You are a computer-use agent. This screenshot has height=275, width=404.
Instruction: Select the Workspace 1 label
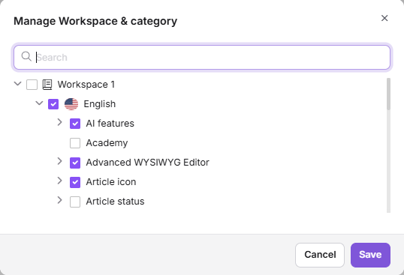click(86, 85)
